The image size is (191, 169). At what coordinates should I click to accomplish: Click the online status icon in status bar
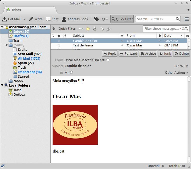[3, 166]
